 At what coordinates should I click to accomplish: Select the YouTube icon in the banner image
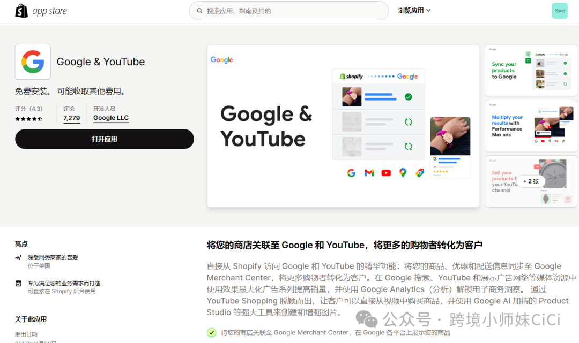(x=386, y=173)
